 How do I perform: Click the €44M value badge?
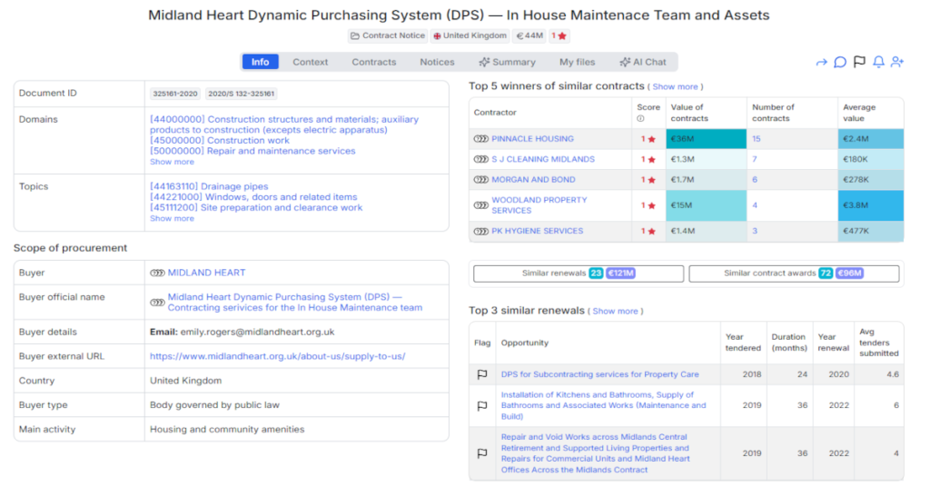529,35
